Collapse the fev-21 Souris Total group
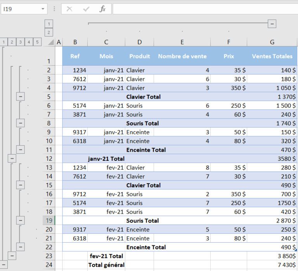This screenshot has height=271, width=298. pyautogui.click(x=21, y=221)
